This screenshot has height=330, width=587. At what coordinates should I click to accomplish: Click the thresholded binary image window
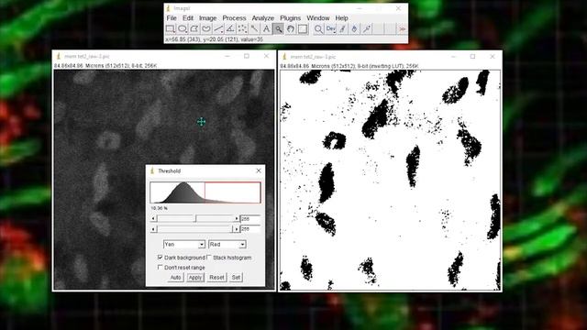pos(390,180)
